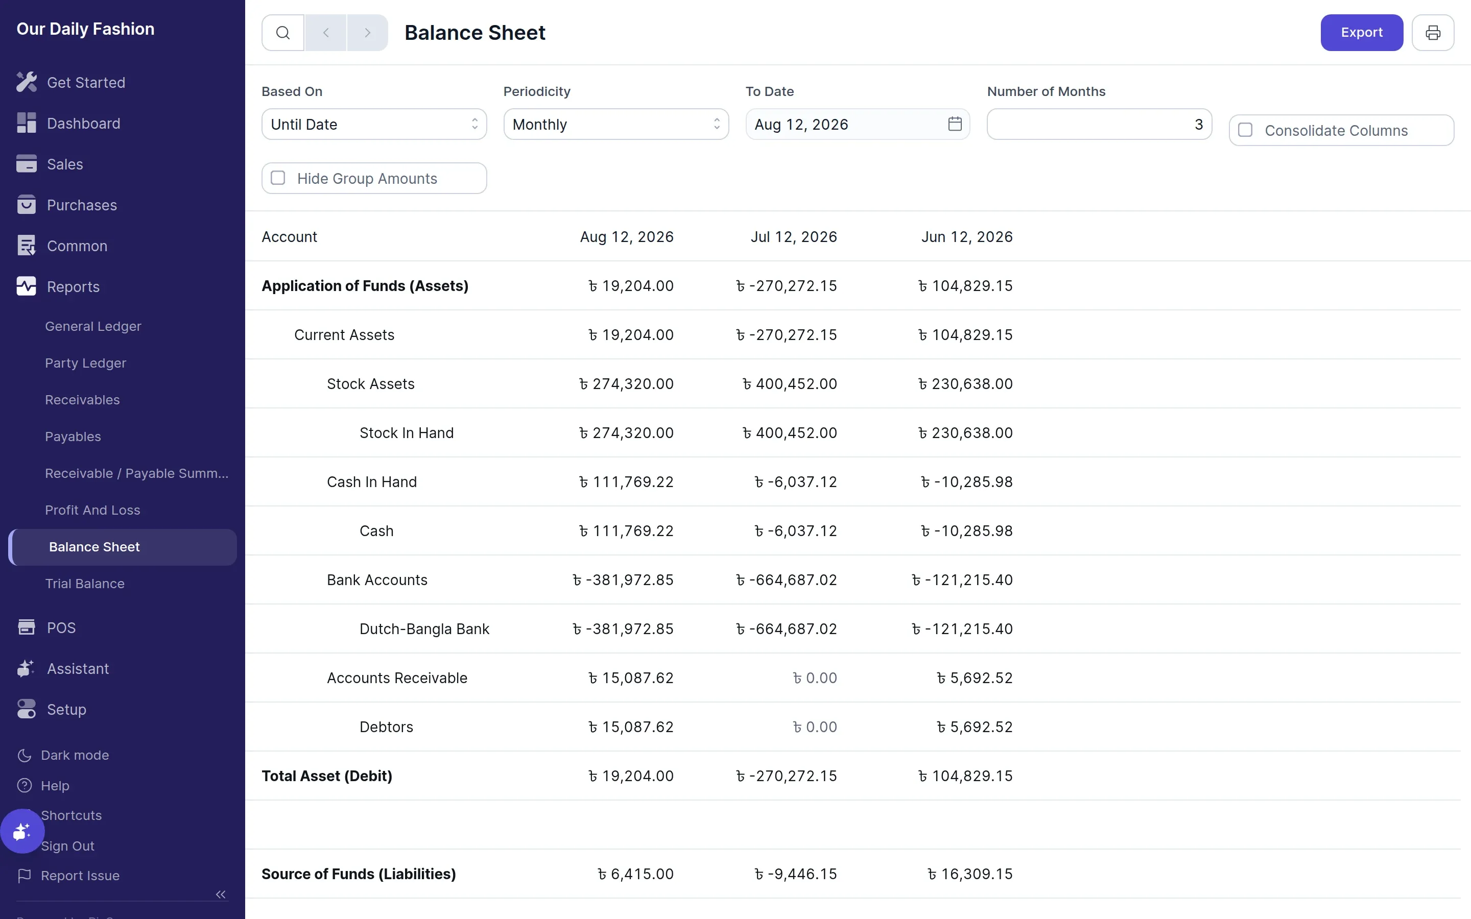Open Receivable / Payable Summary report
1471x919 pixels.
point(137,473)
